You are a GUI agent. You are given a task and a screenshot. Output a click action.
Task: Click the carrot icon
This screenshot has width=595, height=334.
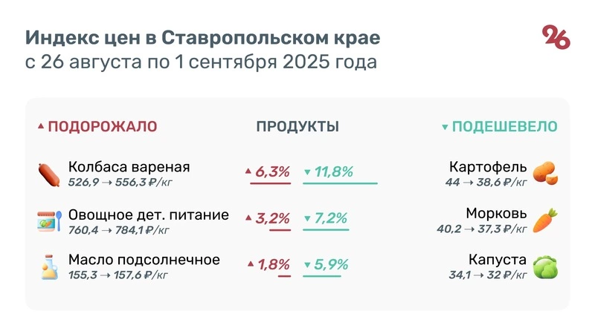(x=545, y=220)
